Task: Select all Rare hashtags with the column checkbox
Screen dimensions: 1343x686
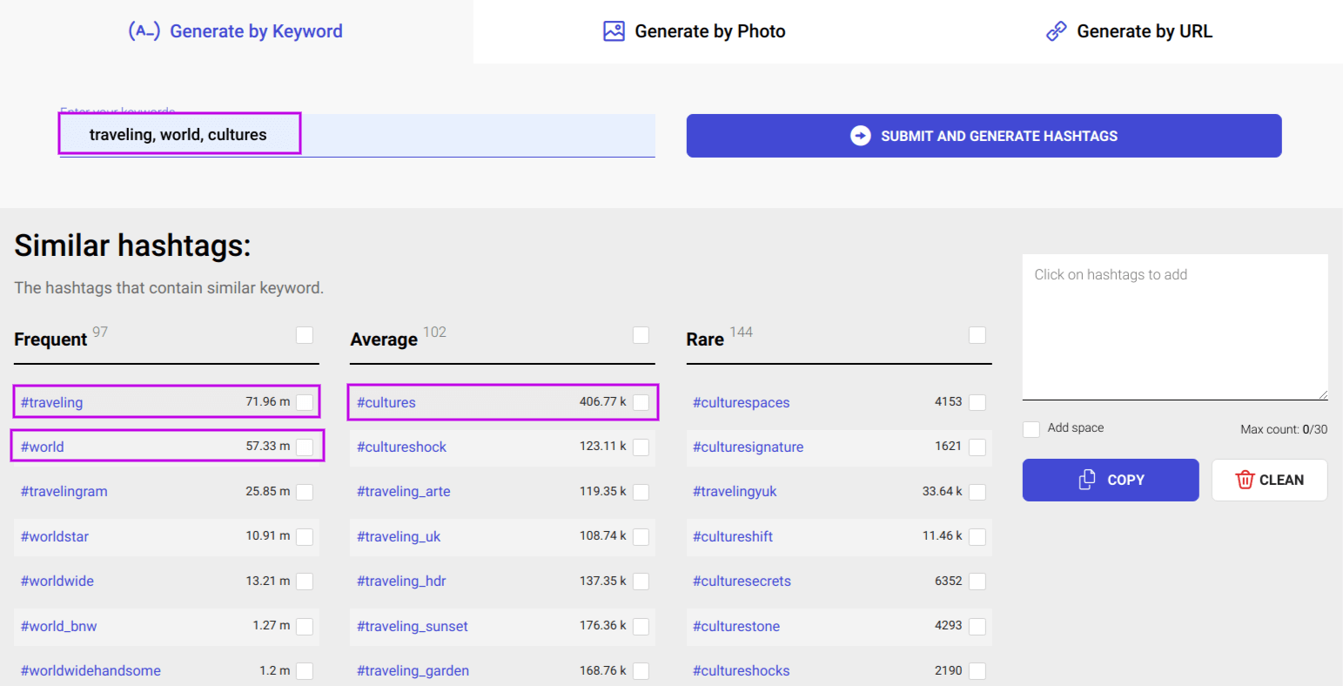Action: point(977,334)
